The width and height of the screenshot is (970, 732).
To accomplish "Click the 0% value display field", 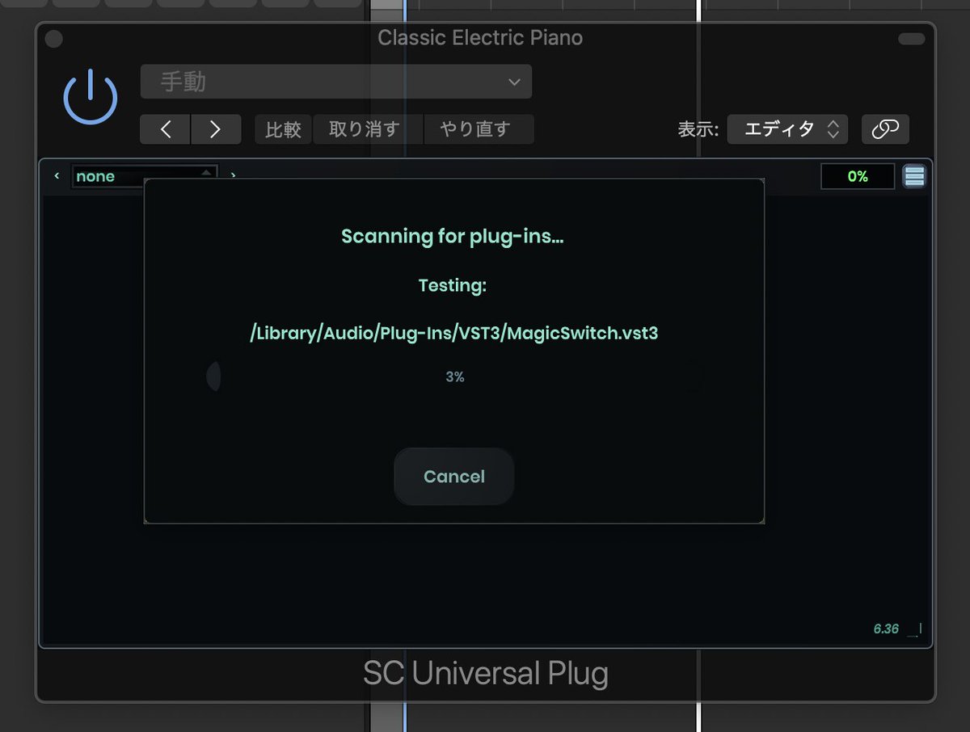I will point(858,176).
